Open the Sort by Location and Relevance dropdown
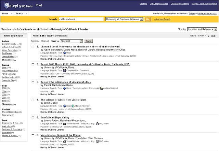219x151 pixels. [x=202, y=30]
